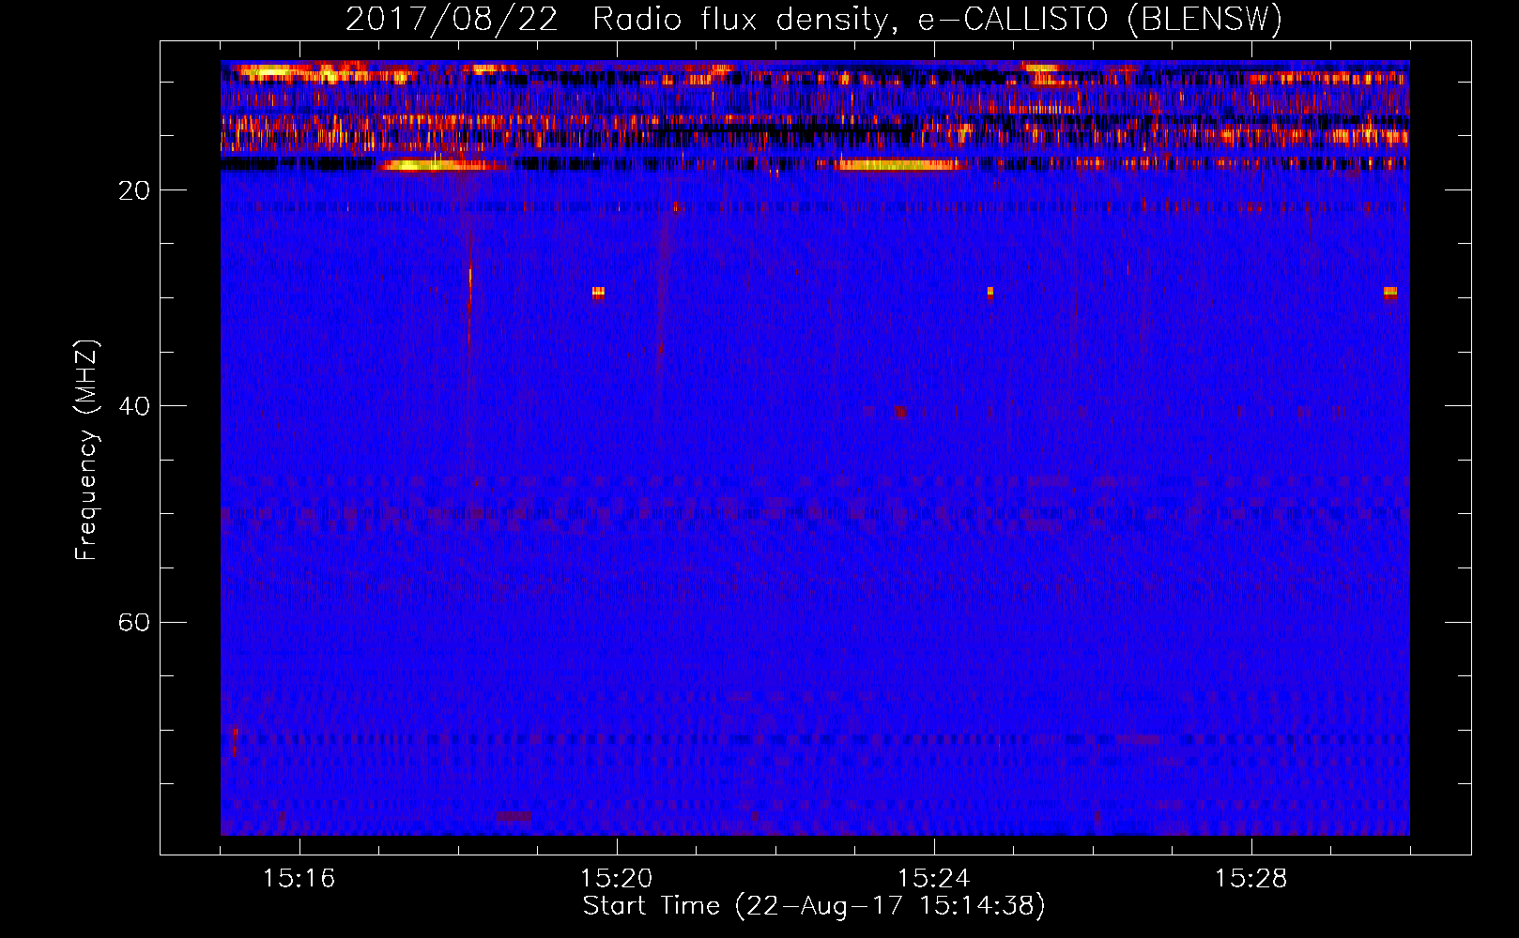Click the '20' frequency tick label
This screenshot has width=1519, height=938.
pos(134,191)
